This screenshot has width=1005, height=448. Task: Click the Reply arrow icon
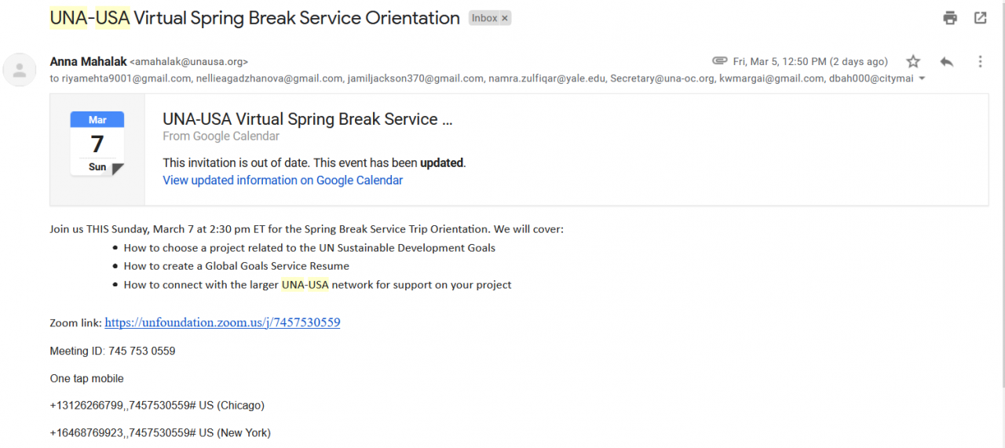click(x=947, y=61)
